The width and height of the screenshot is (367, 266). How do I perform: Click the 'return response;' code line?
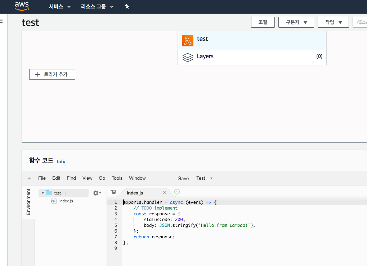pyautogui.click(x=154, y=237)
